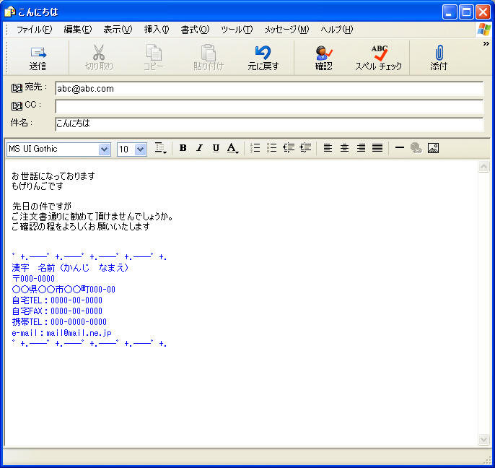Insert picture icon in formatting bar
Screen dimensions: 495x468
[x=433, y=148]
